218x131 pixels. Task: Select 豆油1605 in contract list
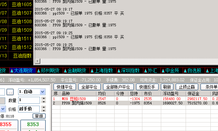21,4
